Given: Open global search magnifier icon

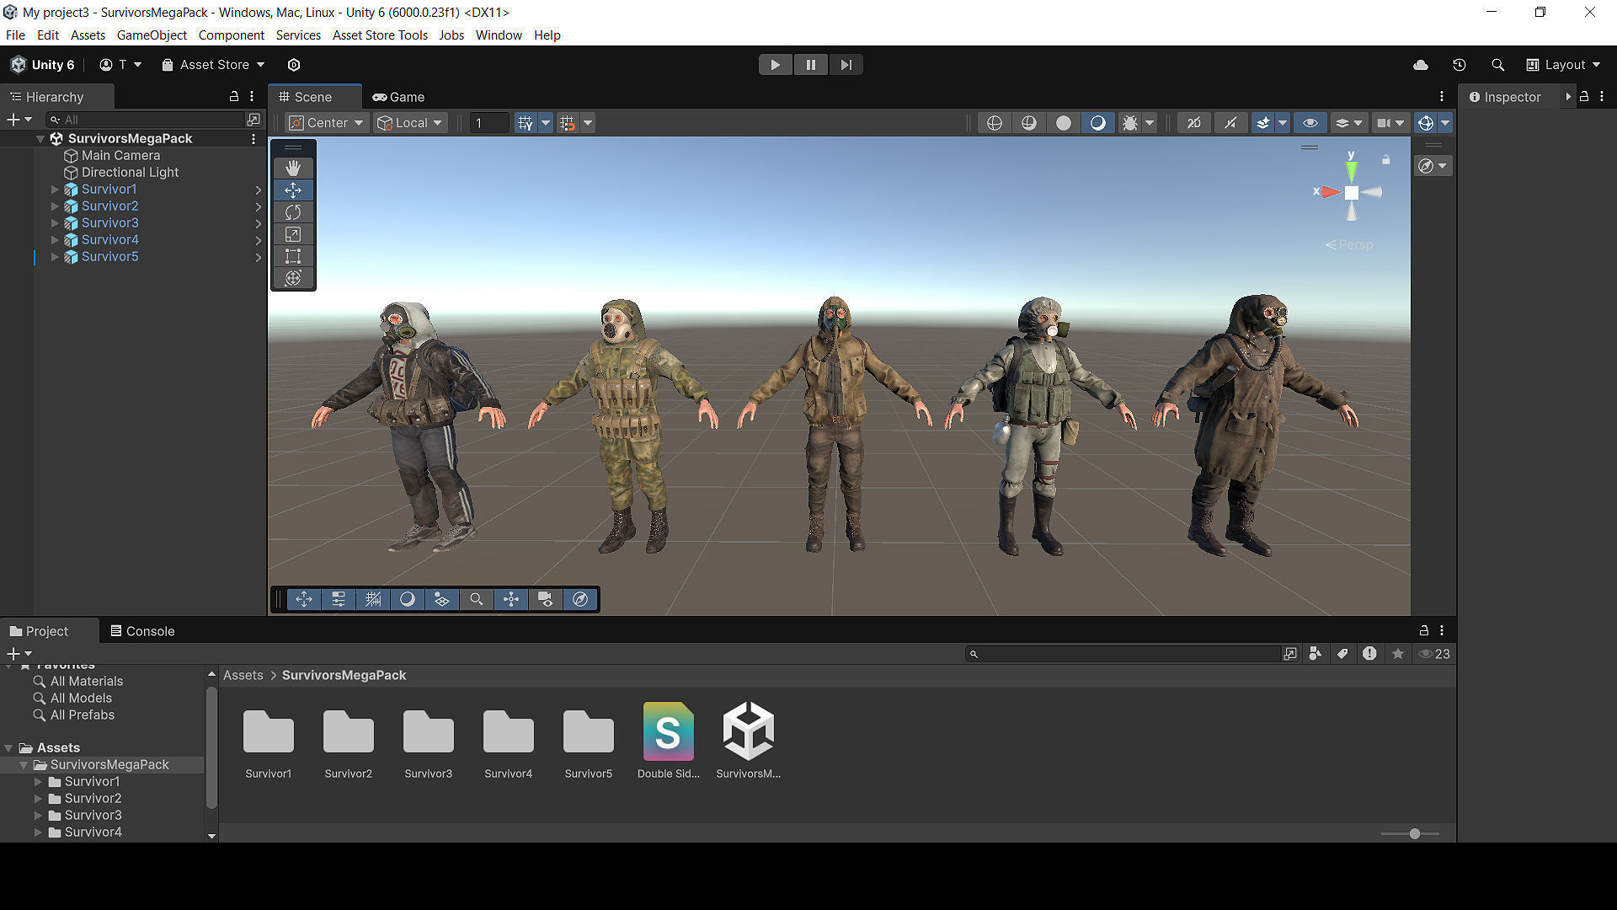Looking at the screenshot, I should point(1497,65).
